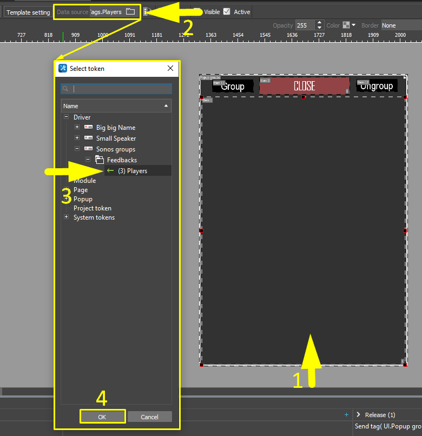
Task: Click the Small Speaker driver icon
Action: [x=88, y=138]
